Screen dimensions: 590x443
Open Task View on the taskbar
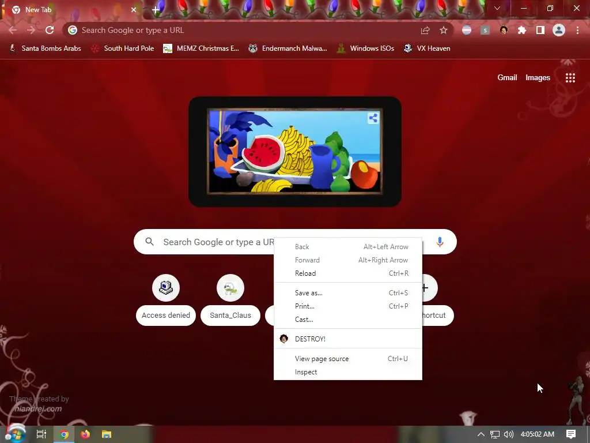[41, 434]
